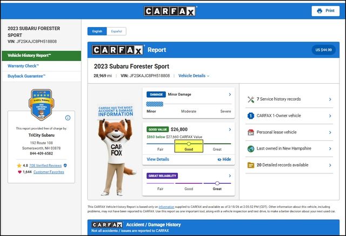Screen dimensions: 346x236
Task: Click the wrench service history icon
Action: [x=250, y=99]
